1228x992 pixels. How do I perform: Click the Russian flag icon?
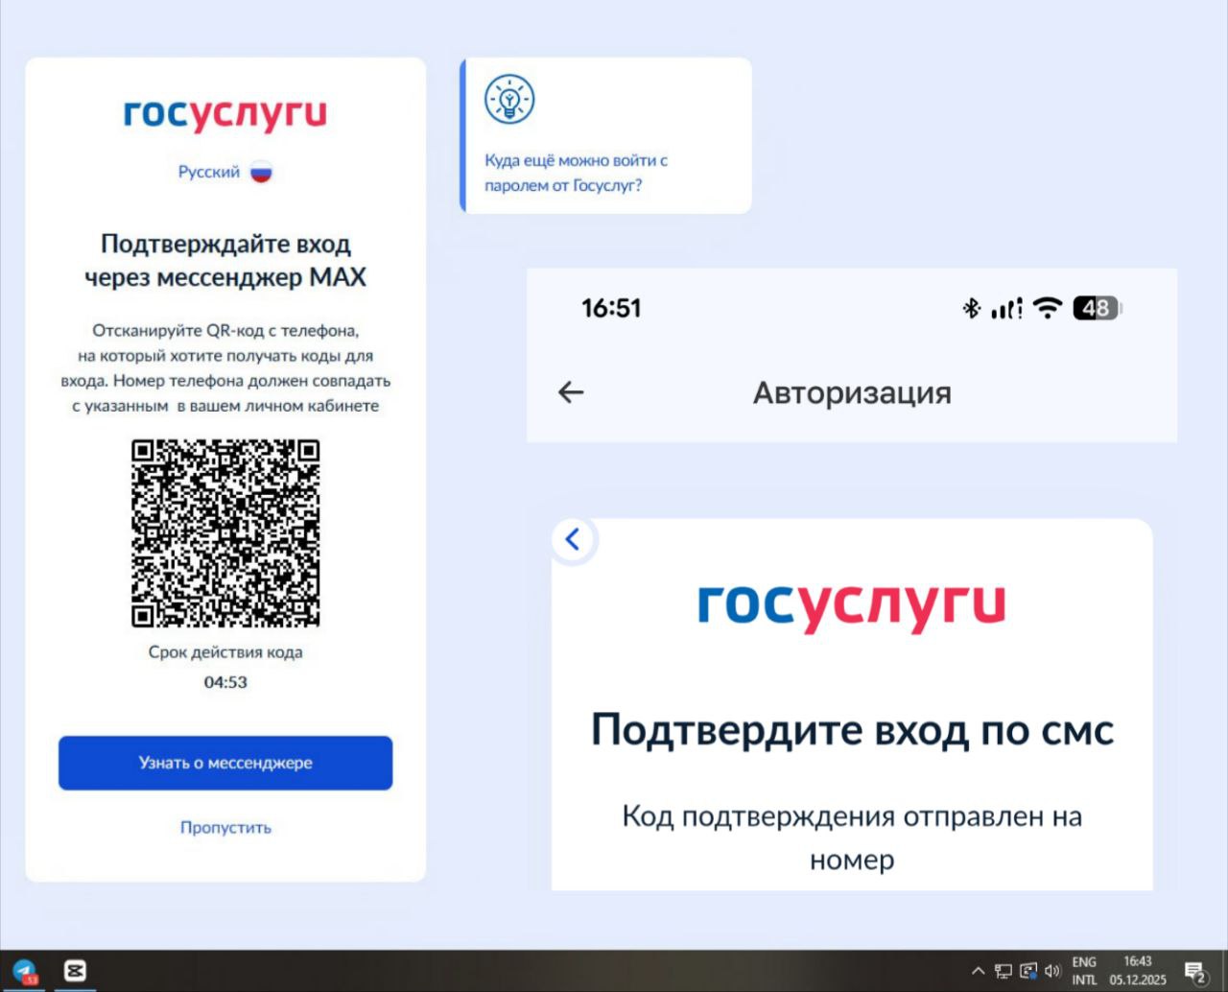[261, 173]
